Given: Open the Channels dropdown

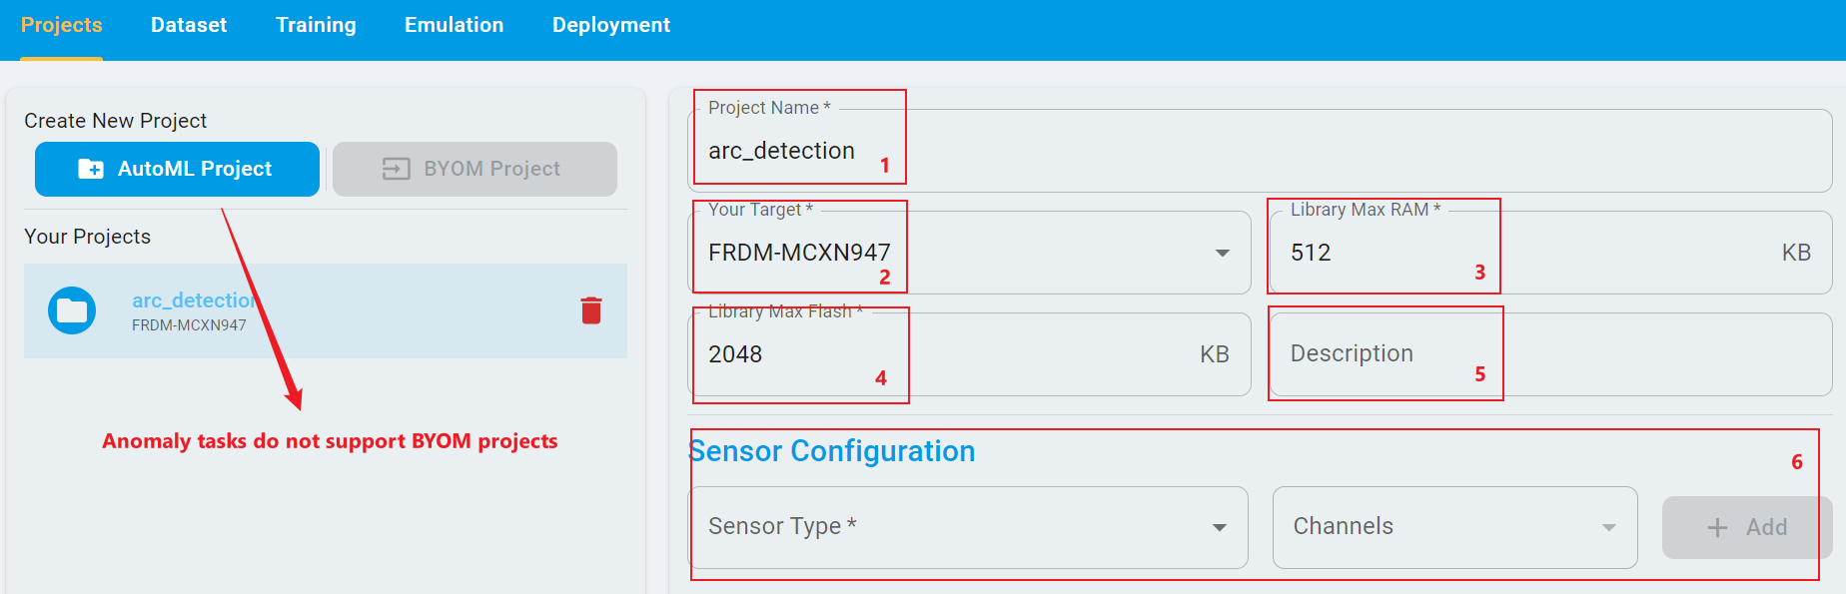Looking at the screenshot, I should [1453, 527].
